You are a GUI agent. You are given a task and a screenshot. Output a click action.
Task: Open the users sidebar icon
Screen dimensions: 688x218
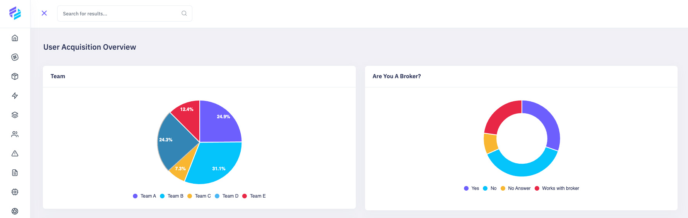15,134
